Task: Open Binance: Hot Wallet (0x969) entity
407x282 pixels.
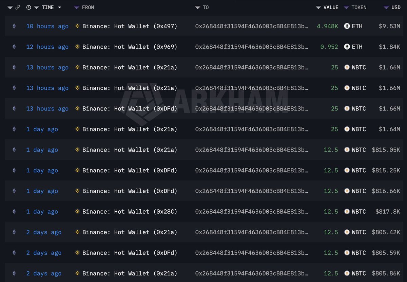Action: 130,47
